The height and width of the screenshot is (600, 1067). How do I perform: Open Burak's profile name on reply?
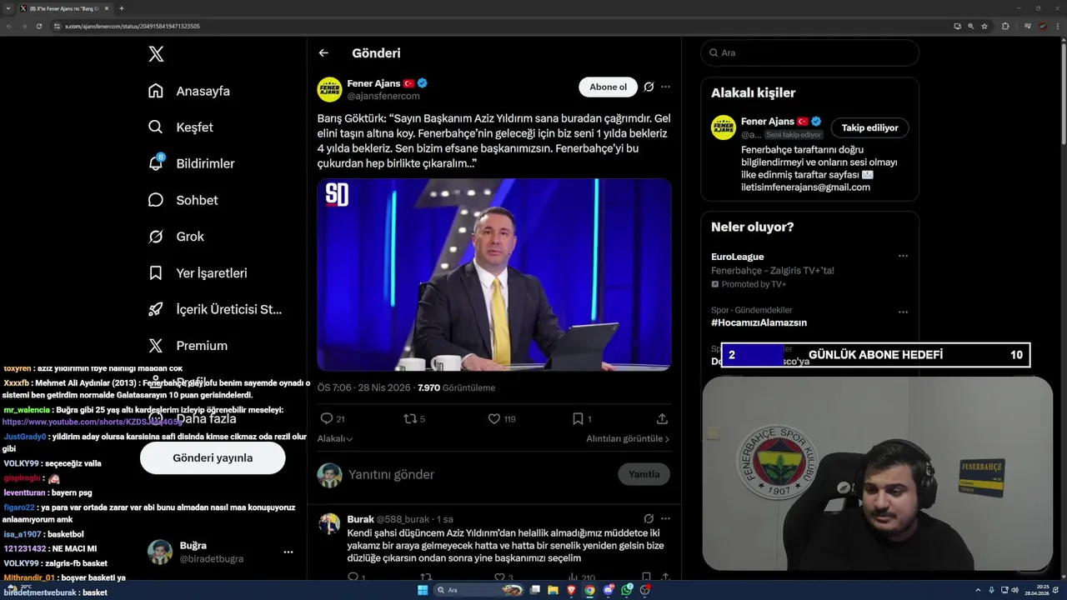click(361, 519)
